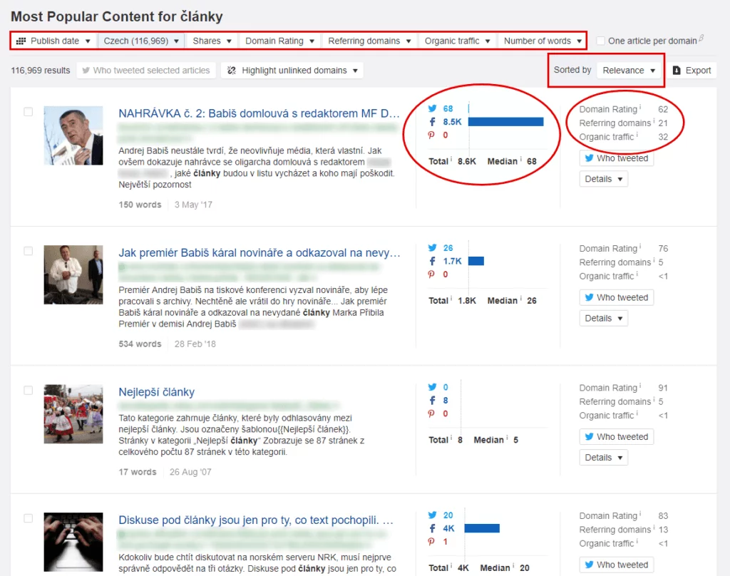Click the folk dancers thumbnail of Nejlepší články
This screenshot has height=576, width=730.
(73, 414)
